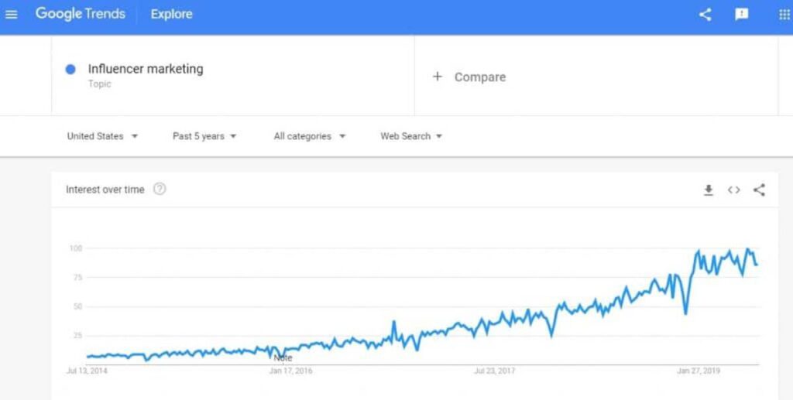Image resolution: width=793 pixels, height=400 pixels.
Task: Expand the United States region dropdown
Action: [x=103, y=136]
